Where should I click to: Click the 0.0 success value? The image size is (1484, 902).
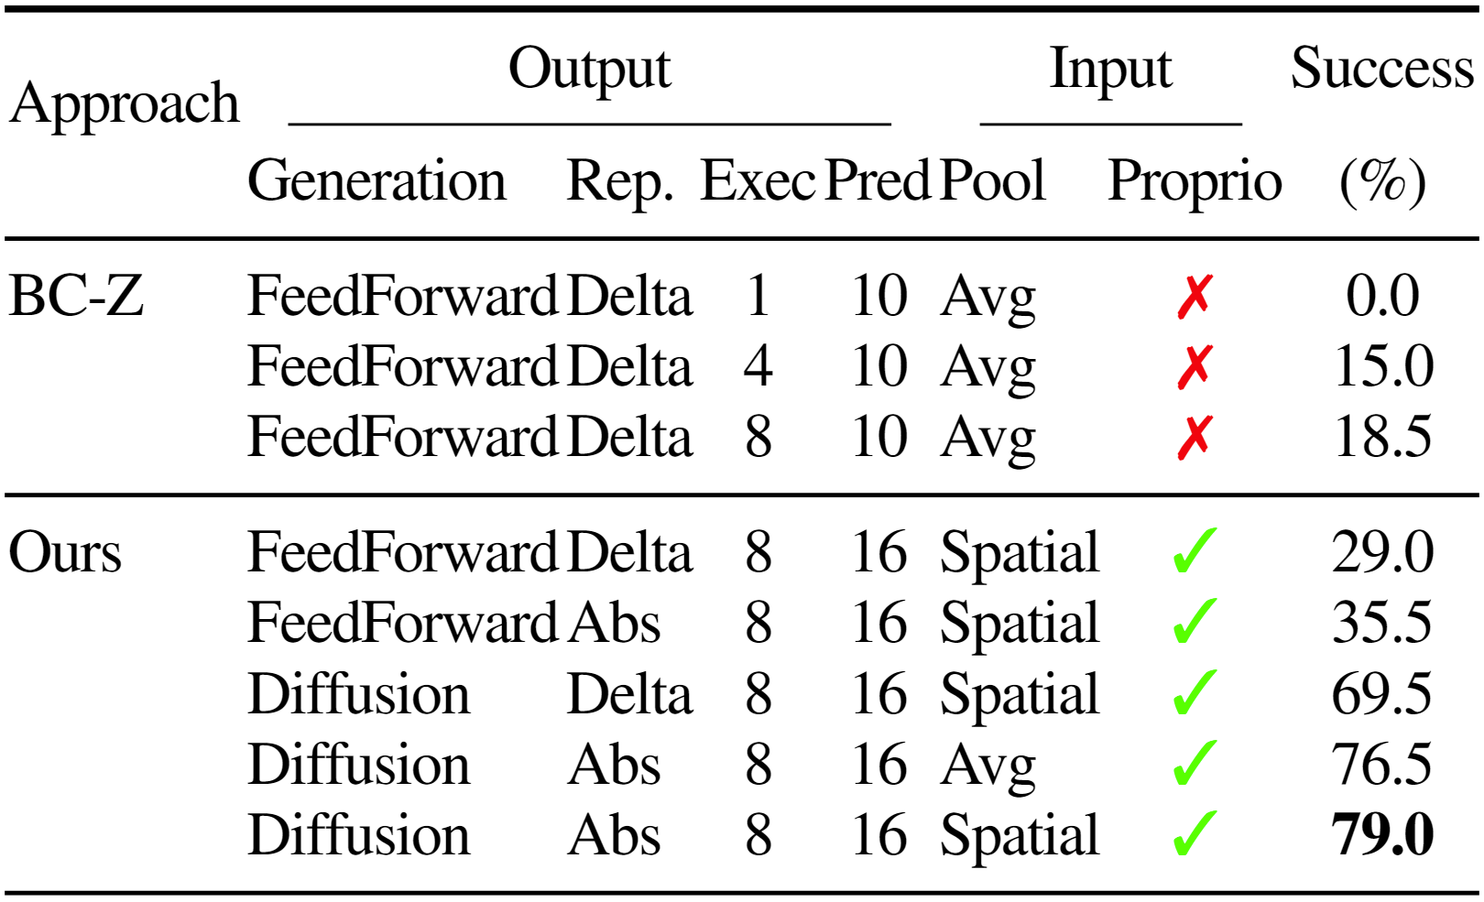pos(1382,297)
